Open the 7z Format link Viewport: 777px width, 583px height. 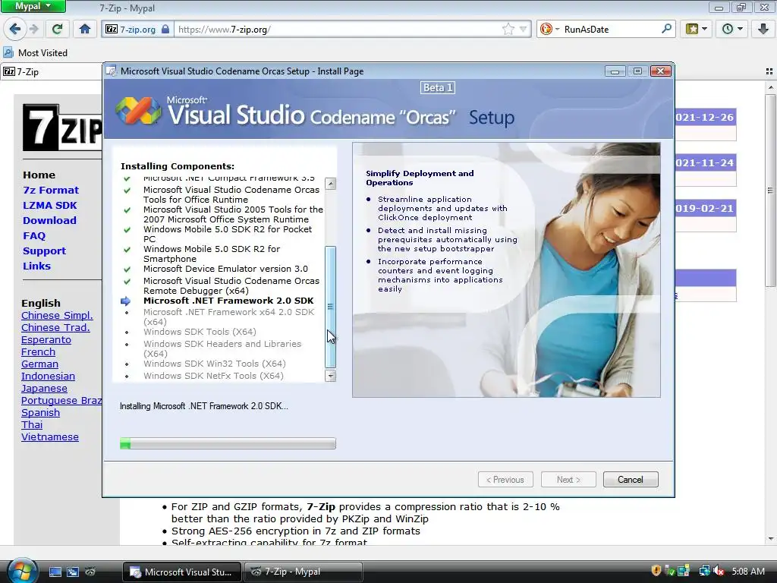(x=51, y=190)
